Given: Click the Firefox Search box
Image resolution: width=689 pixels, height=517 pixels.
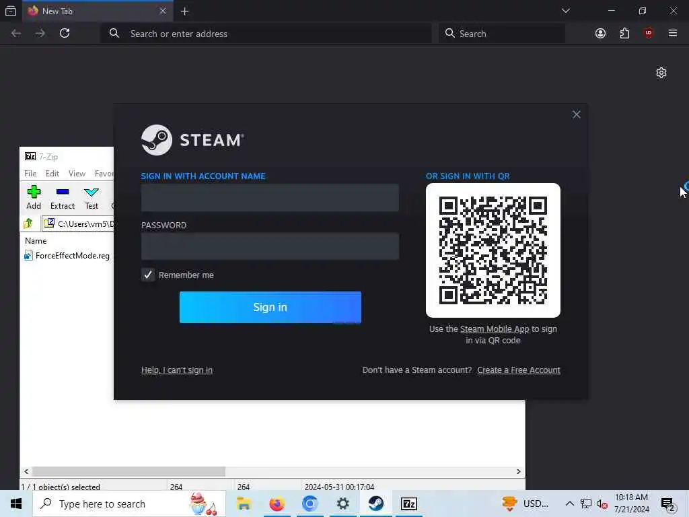Looking at the screenshot, I should click(x=502, y=34).
